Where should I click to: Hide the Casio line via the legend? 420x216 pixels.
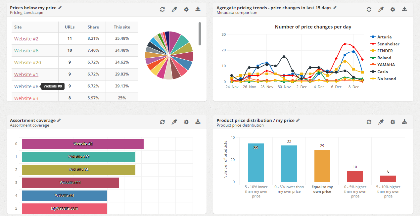pos(382,72)
